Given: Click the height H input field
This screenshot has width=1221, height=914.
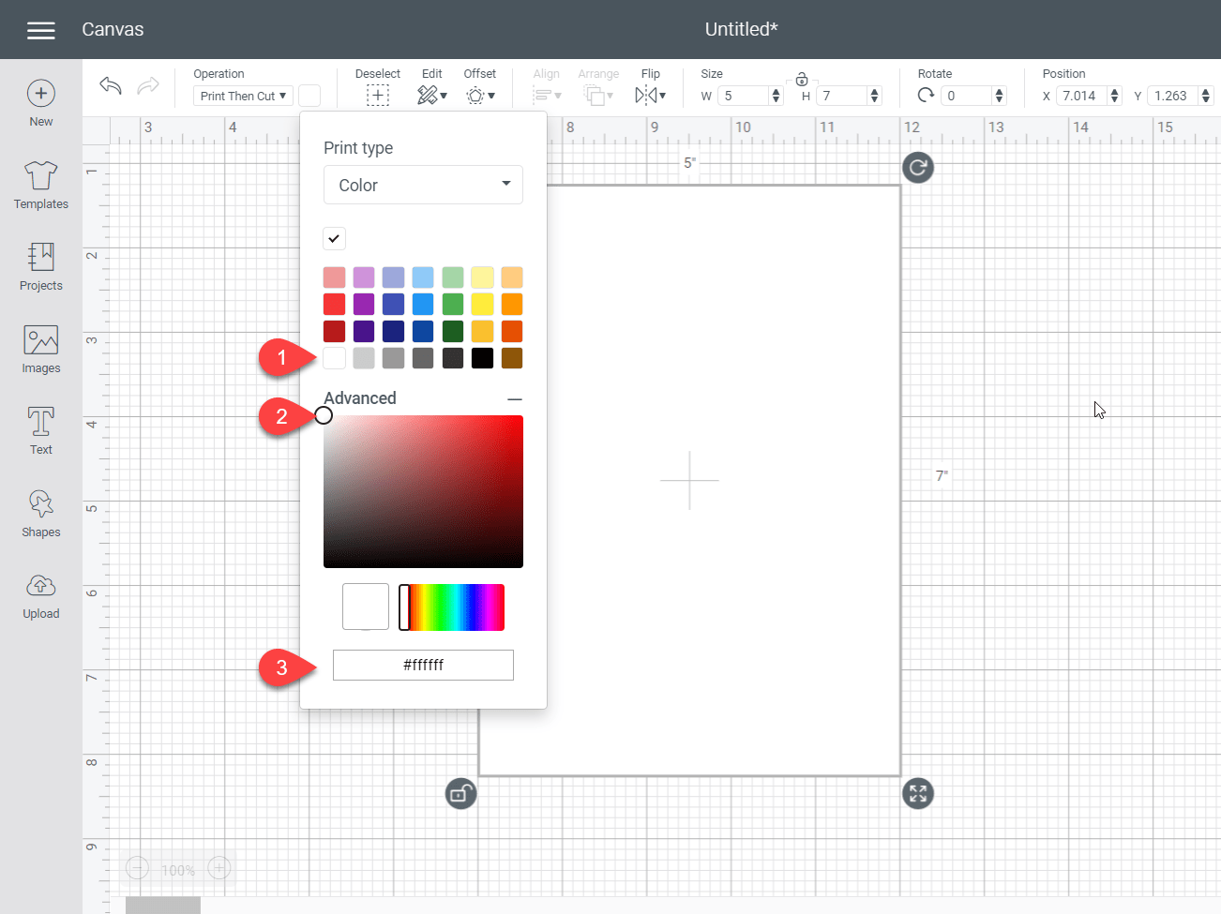Looking at the screenshot, I should pos(842,96).
